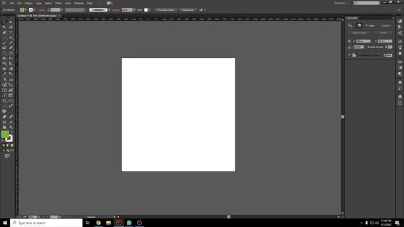The image size is (404, 227).
Task: Click the Opacity label in control bar
Action: [x=116, y=10]
